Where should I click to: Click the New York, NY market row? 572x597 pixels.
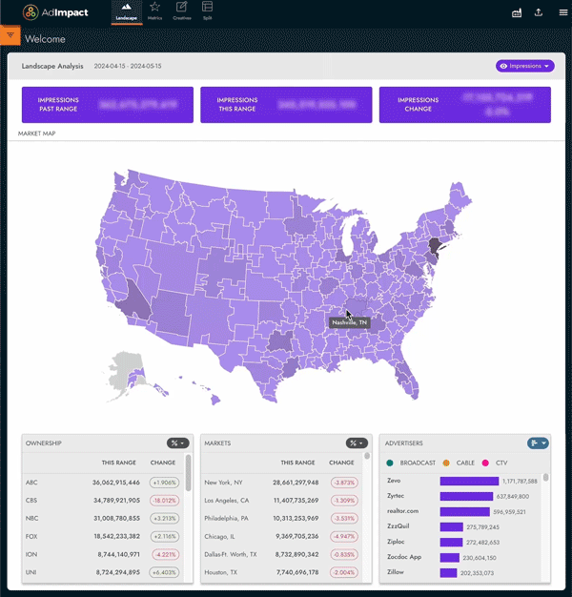click(x=281, y=483)
